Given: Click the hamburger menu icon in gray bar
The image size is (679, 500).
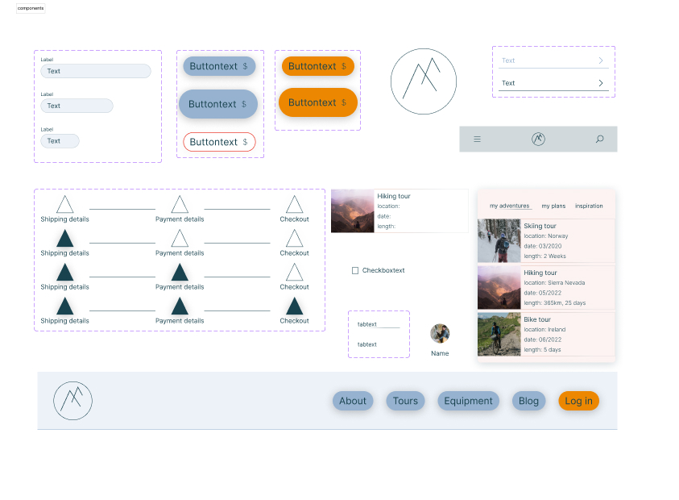Looking at the screenshot, I should (x=477, y=140).
